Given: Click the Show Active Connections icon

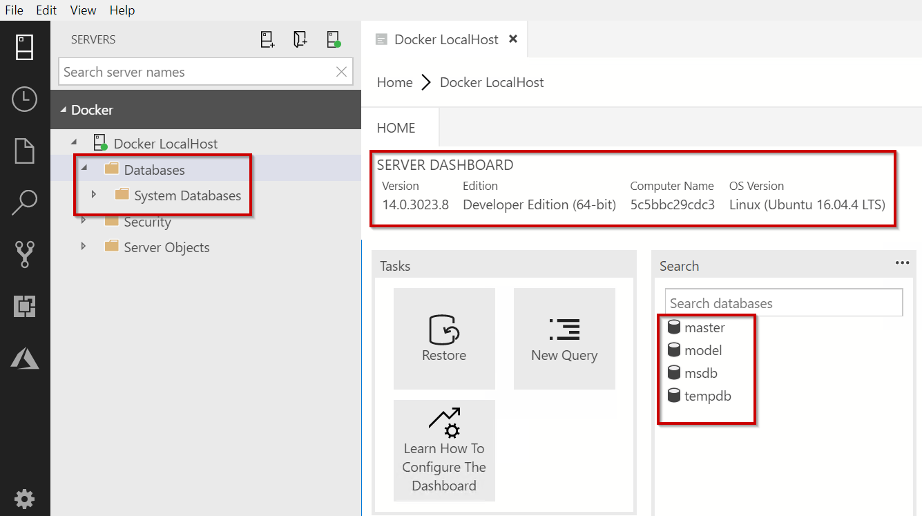Looking at the screenshot, I should click(x=334, y=40).
